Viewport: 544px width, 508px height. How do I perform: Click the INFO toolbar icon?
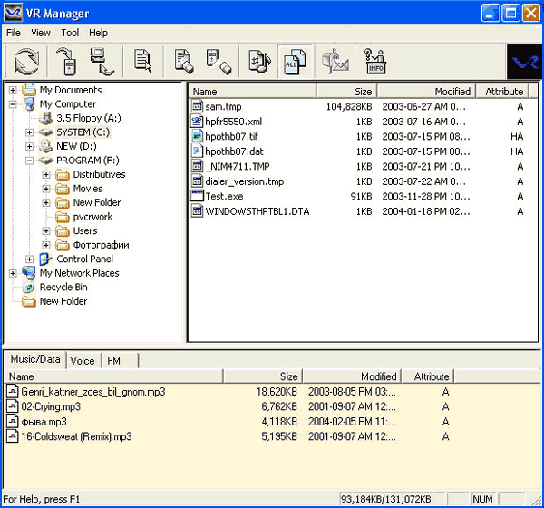(x=375, y=62)
